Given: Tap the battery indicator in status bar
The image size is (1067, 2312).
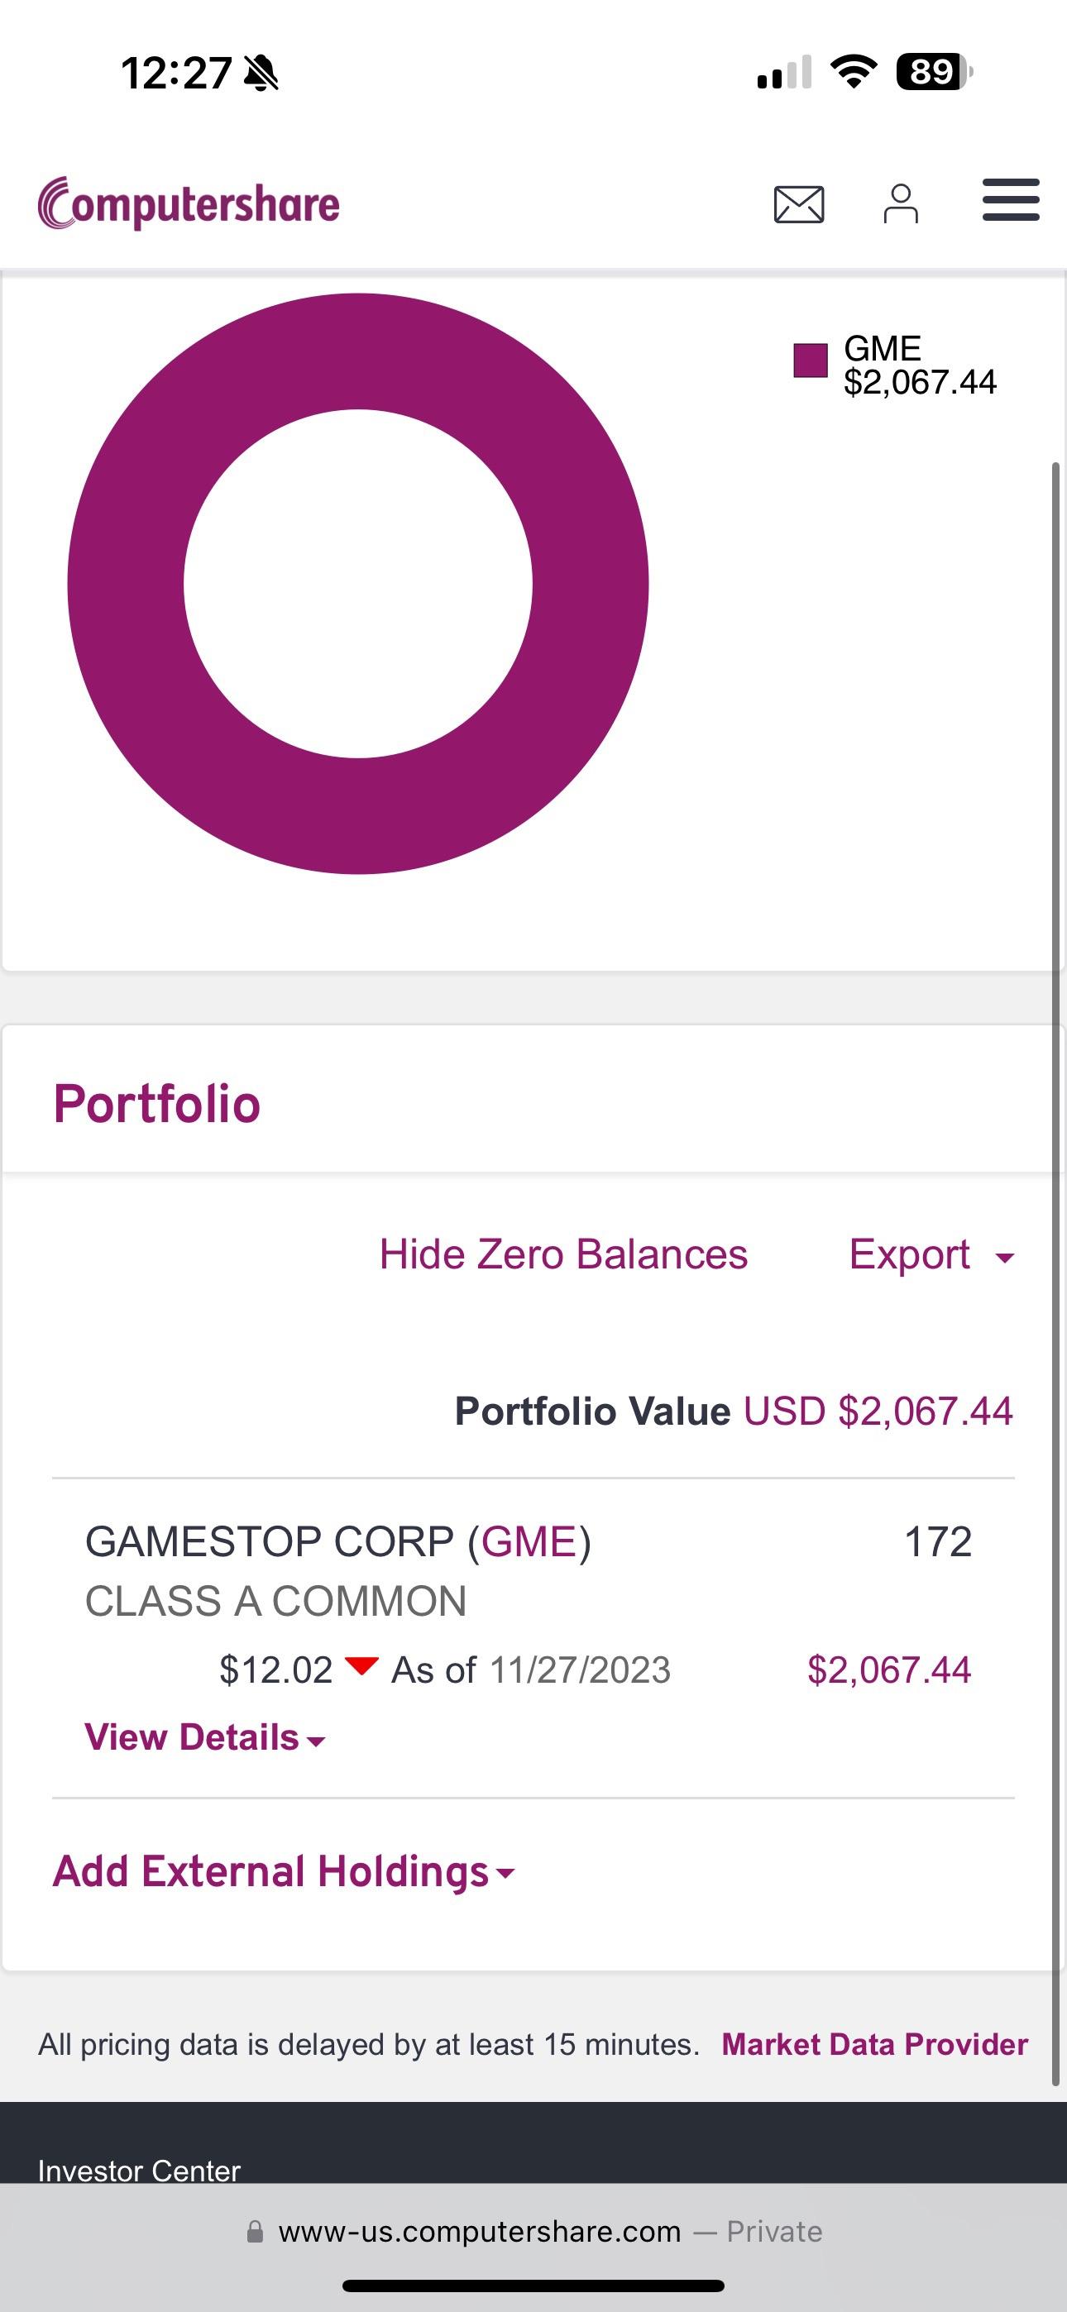Looking at the screenshot, I should coord(933,72).
